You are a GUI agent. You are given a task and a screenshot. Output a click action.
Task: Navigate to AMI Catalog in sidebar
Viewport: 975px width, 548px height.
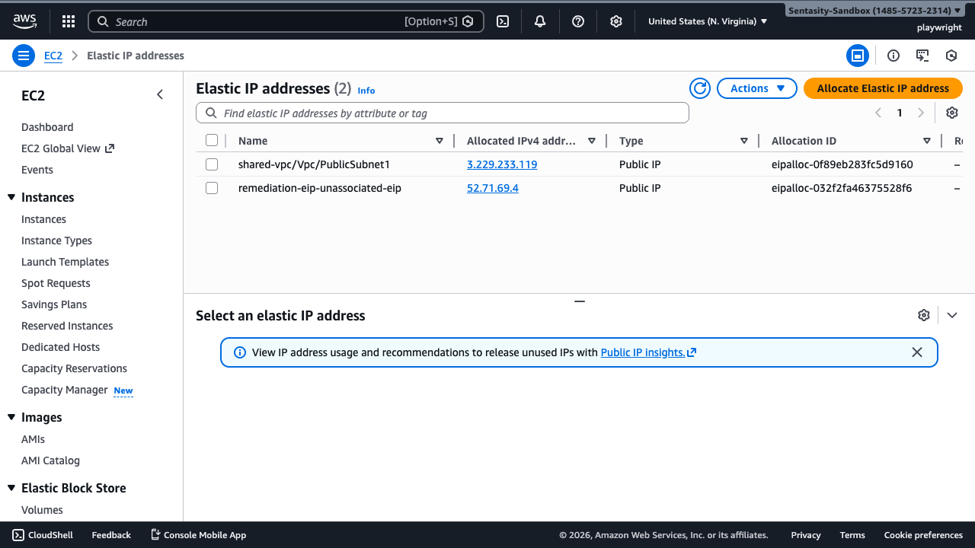pyautogui.click(x=50, y=460)
